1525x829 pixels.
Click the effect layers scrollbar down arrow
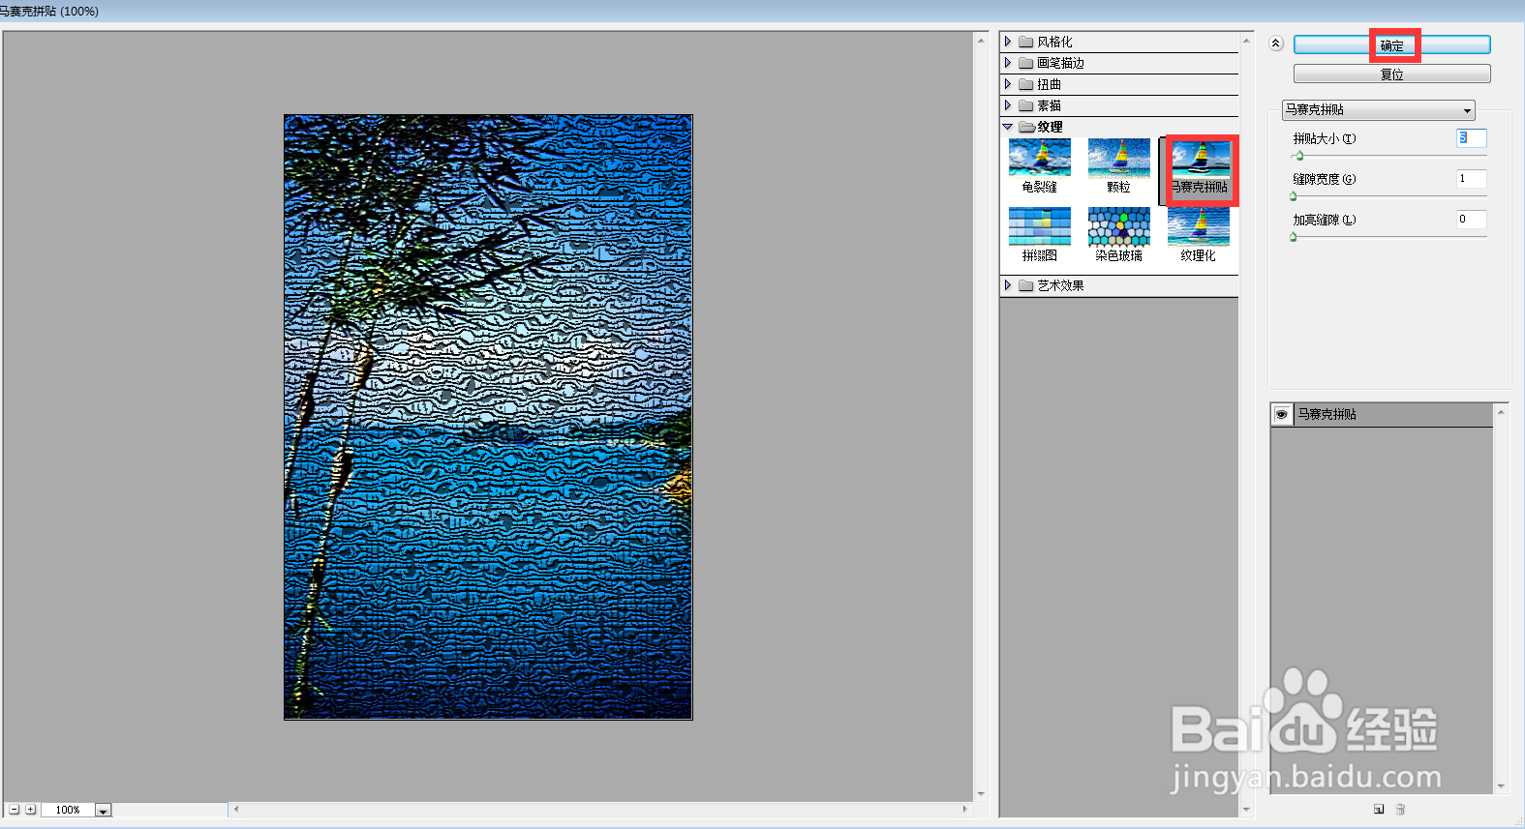coord(1501,786)
